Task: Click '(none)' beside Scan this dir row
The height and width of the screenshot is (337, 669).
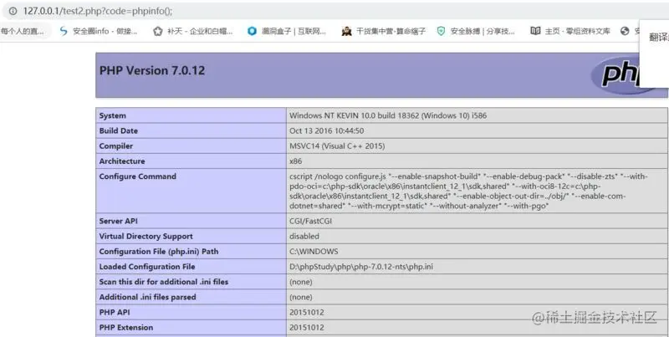Action: point(301,283)
